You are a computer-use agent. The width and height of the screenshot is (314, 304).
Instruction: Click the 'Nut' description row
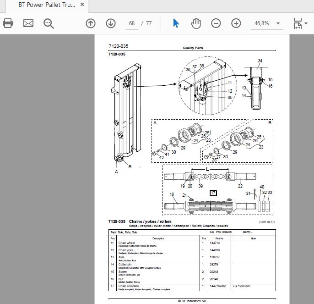coord(158,280)
